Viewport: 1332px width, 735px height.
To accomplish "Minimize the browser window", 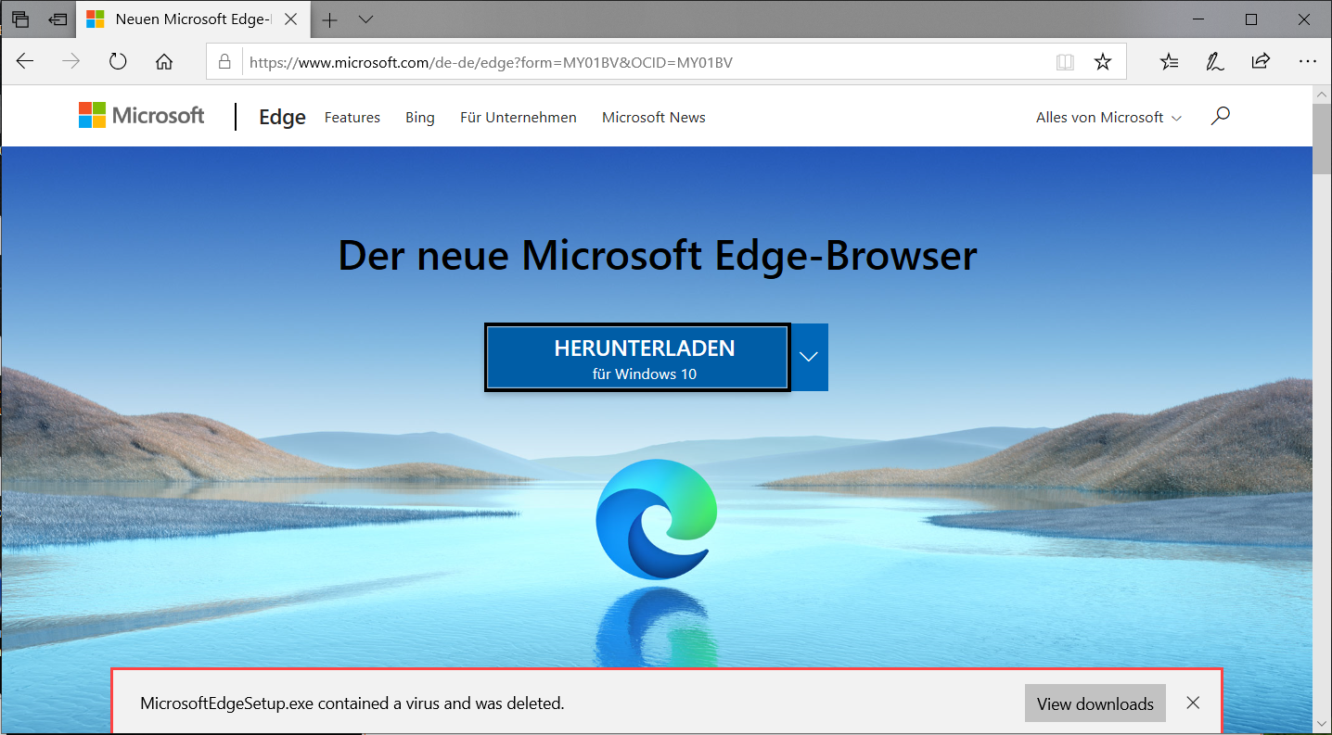I will (x=1198, y=19).
